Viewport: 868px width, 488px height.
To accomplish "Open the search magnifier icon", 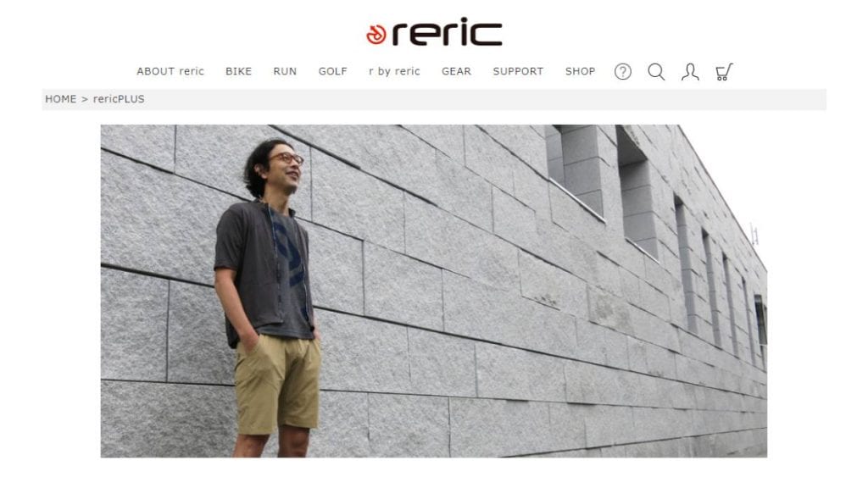I will click(x=657, y=71).
